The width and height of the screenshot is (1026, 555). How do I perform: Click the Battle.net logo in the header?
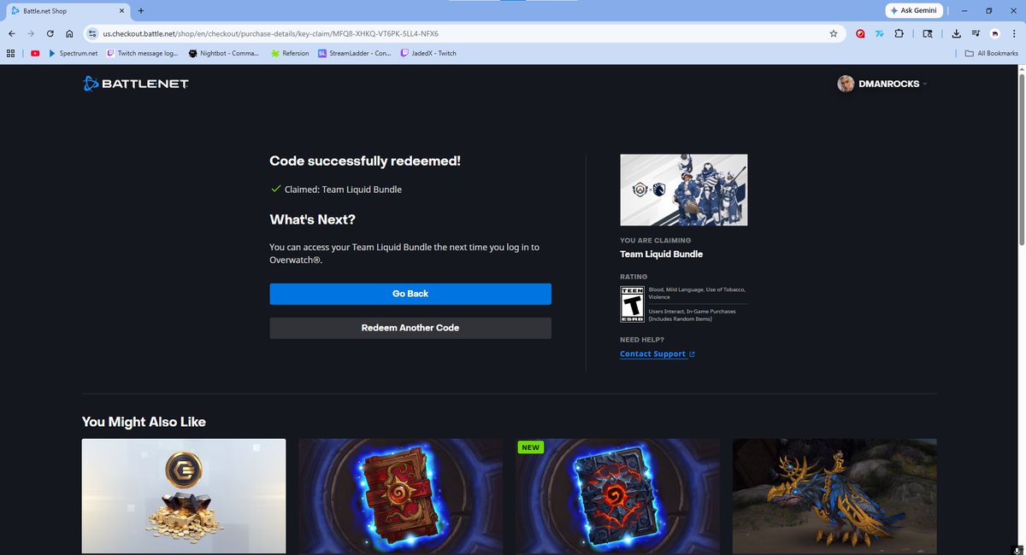135,84
